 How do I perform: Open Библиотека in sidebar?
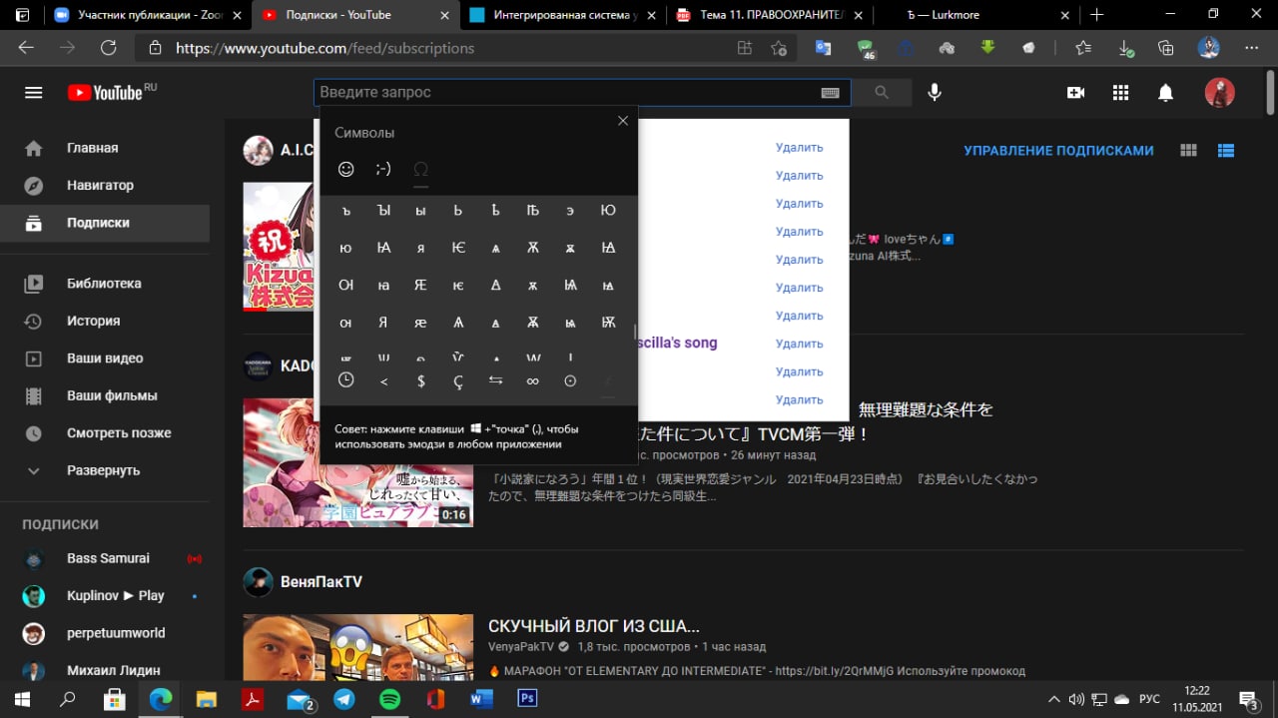click(x=105, y=284)
